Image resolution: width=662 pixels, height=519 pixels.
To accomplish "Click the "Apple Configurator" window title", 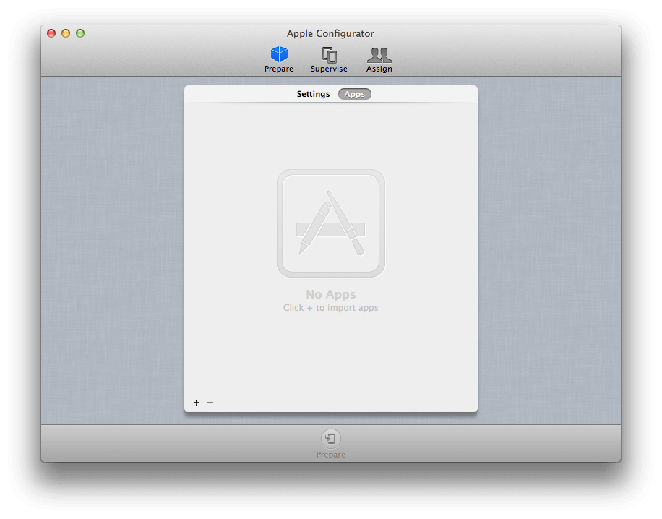I will pos(330,33).
